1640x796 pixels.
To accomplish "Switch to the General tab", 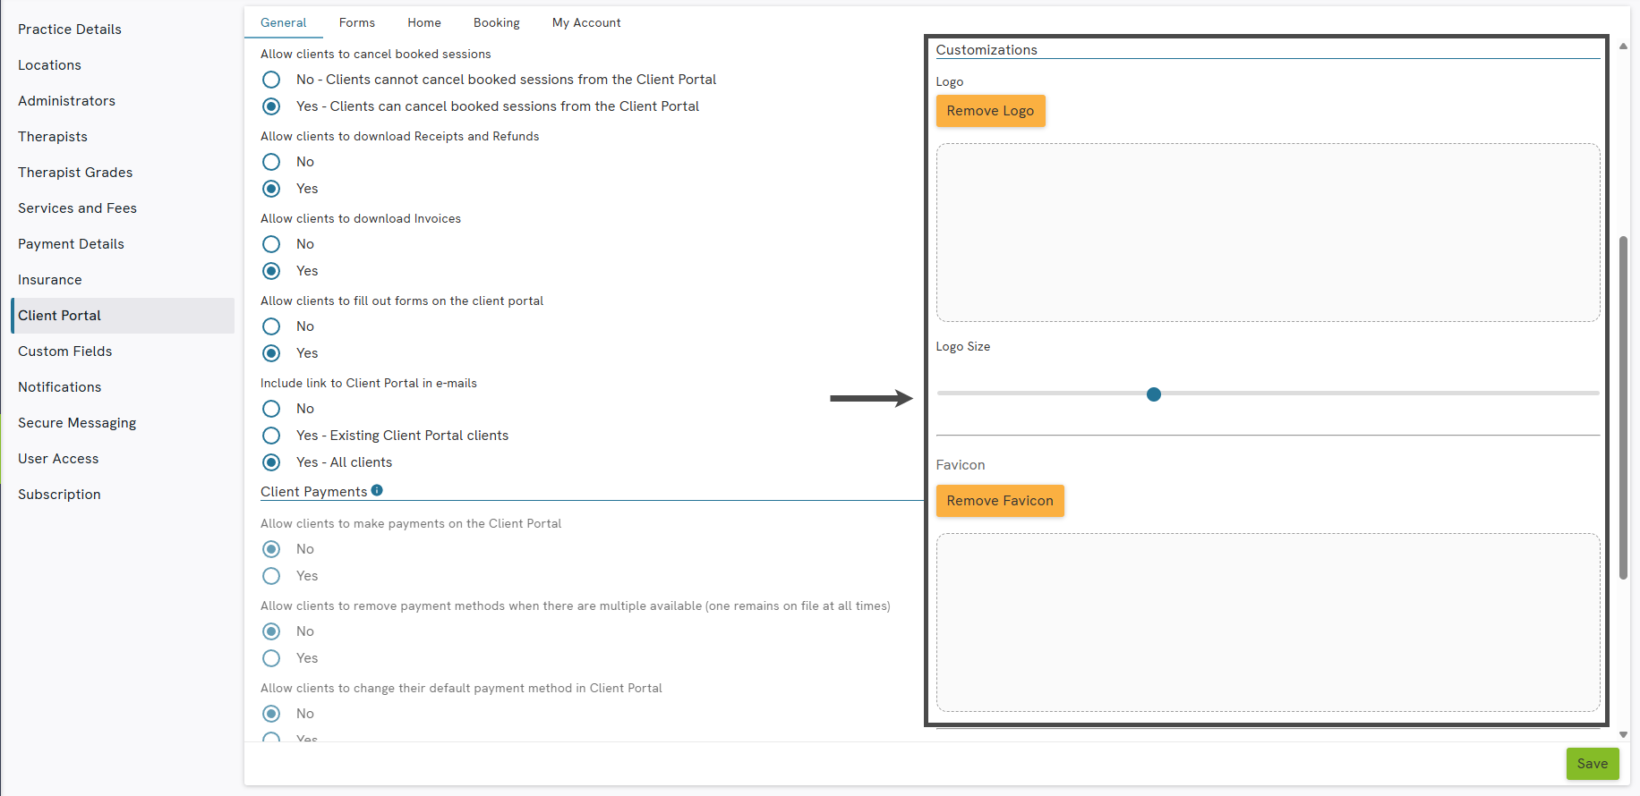I will click(283, 22).
